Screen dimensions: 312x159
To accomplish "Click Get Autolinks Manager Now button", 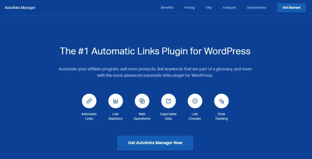I will click(155, 143).
